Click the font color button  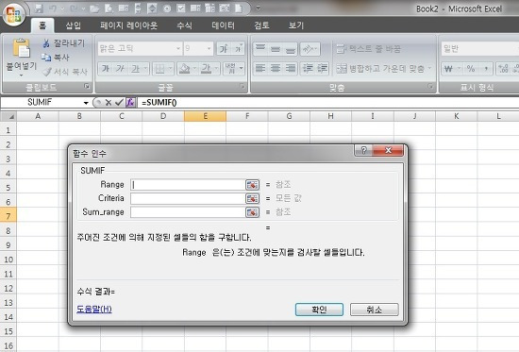[x=207, y=69]
